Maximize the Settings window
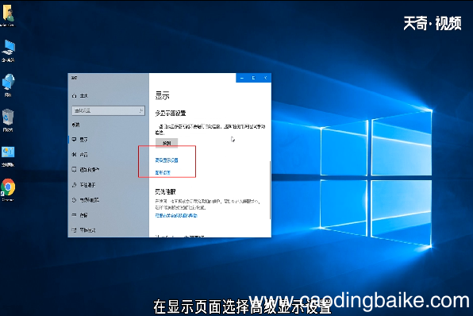473x316 pixels. 254,78
